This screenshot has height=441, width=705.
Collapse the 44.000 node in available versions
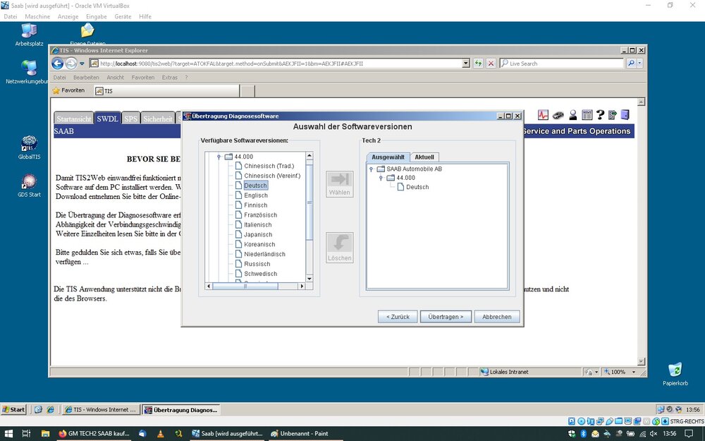point(219,157)
